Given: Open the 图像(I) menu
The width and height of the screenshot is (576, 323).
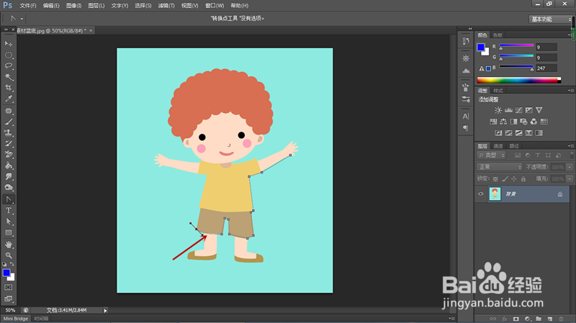Looking at the screenshot, I should [74, 6].
